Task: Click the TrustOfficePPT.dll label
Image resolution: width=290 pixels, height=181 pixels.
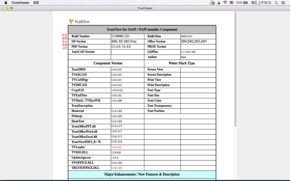Action: [x=84, y=126]
